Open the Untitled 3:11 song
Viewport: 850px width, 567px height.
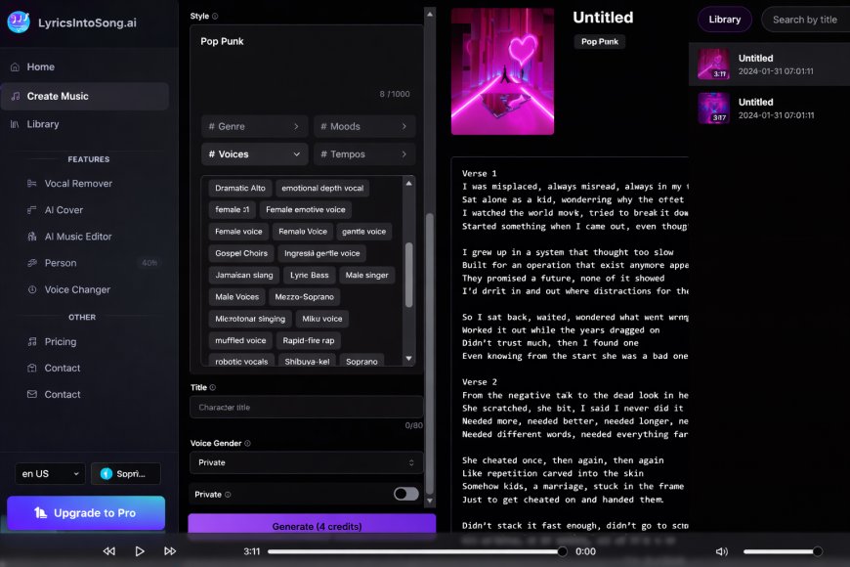[769, 64]
